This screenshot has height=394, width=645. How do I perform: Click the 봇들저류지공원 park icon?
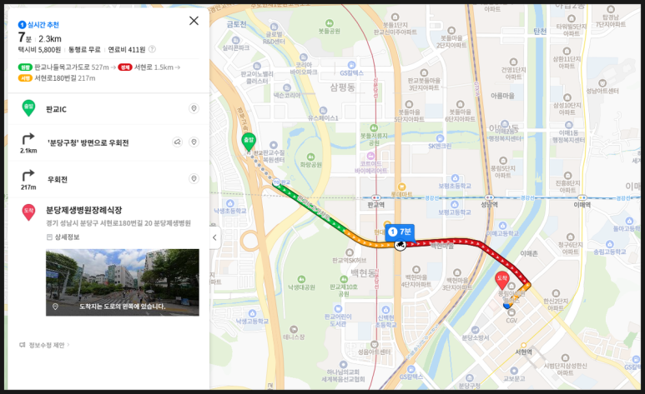pyautogui.click(x=374, y=128)
